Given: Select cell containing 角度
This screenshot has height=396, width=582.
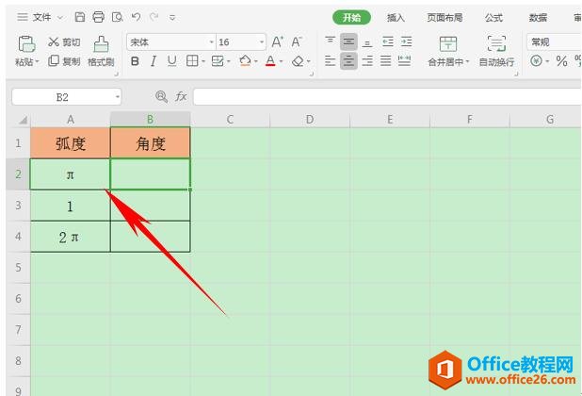Looking at the screenshot, I should click(151, 143).
